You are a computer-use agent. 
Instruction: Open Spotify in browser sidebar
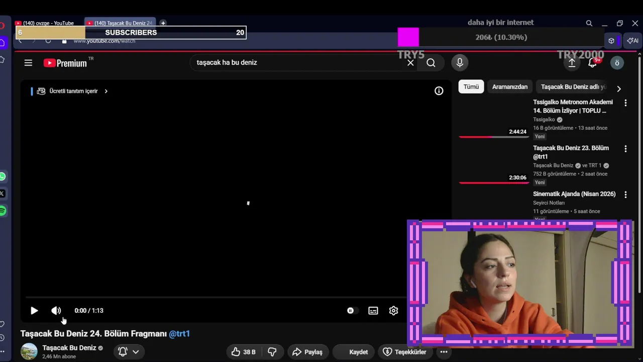3,211
